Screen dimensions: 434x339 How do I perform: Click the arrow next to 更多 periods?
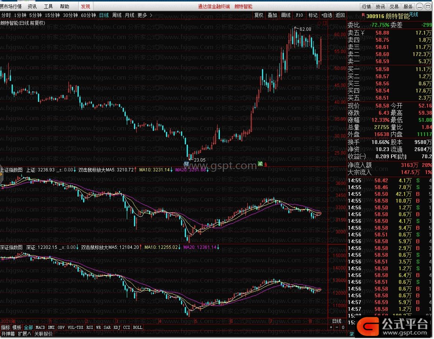(151, 15)
